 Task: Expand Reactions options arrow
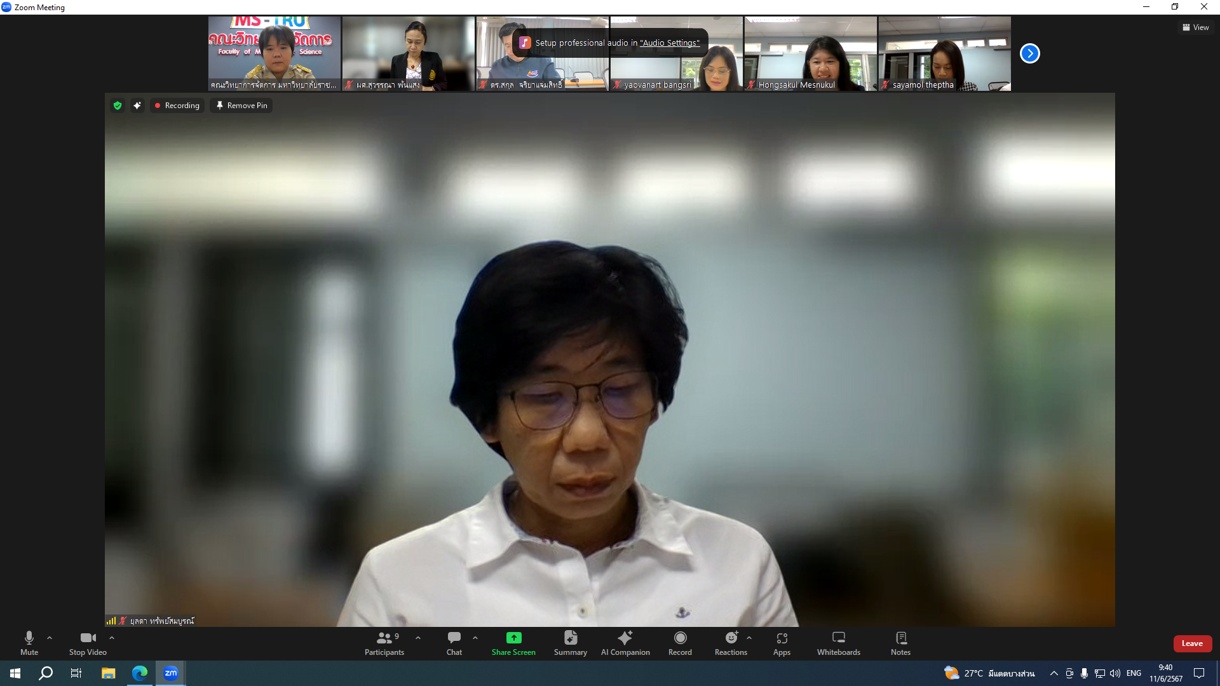(749, 638)
